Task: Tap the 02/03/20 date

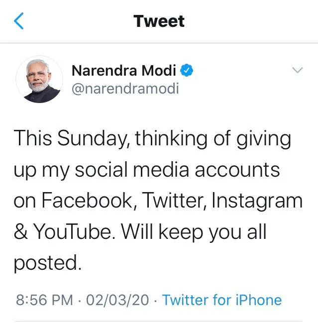Action: 117,300
